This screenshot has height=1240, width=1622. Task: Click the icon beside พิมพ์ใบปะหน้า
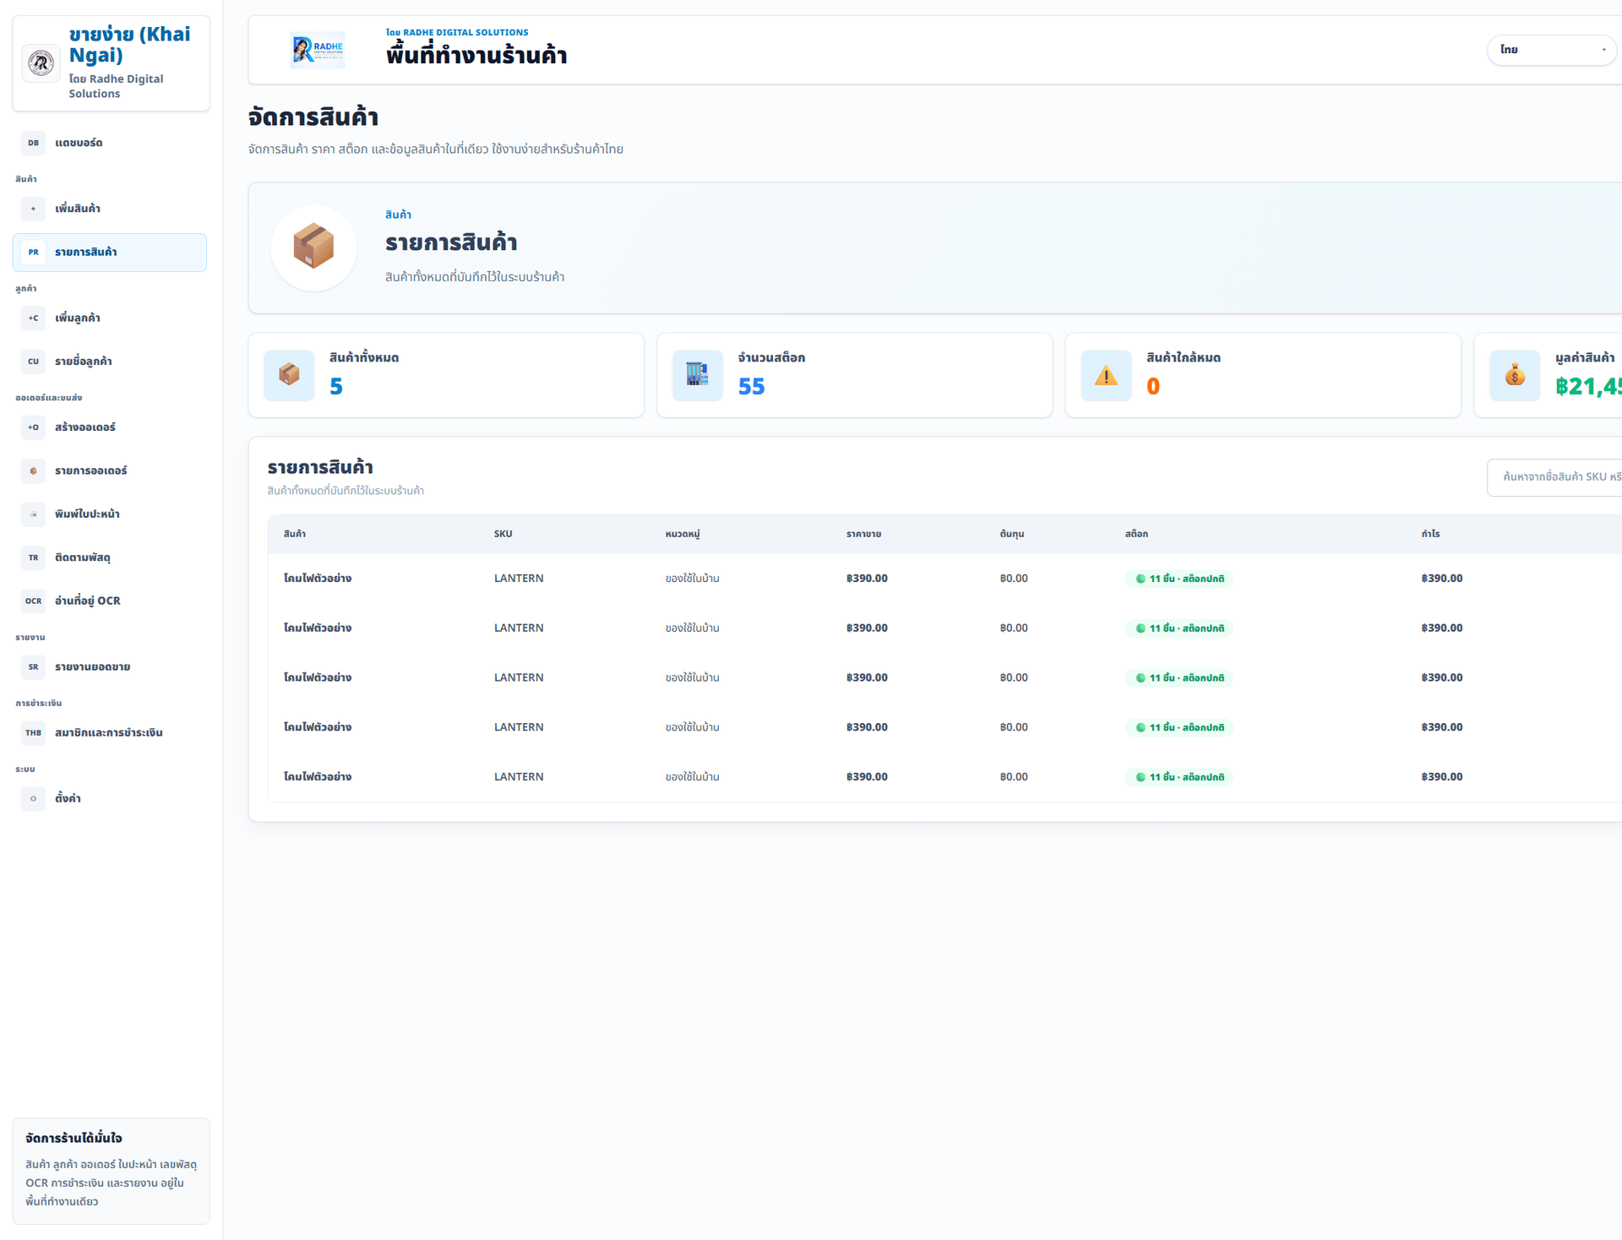33,514
